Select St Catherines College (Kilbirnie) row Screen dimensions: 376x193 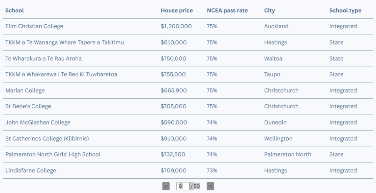coord(188,138)
